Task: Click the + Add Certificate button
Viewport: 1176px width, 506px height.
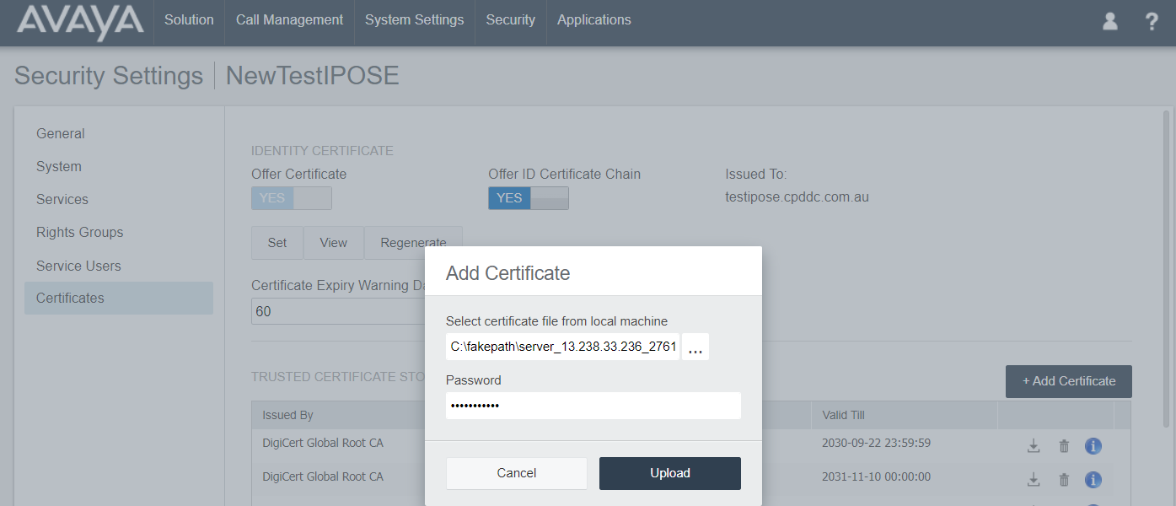Action: pos(1069,381)
